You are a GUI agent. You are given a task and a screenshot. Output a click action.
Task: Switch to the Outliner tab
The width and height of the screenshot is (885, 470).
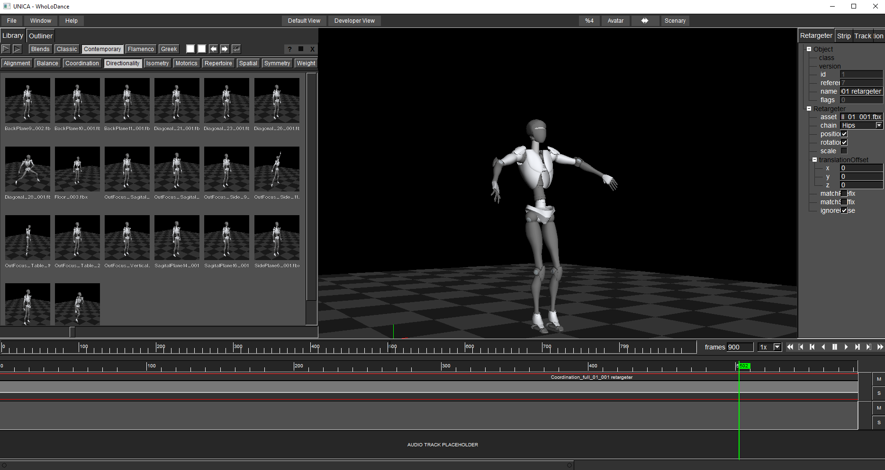[41, 36]
